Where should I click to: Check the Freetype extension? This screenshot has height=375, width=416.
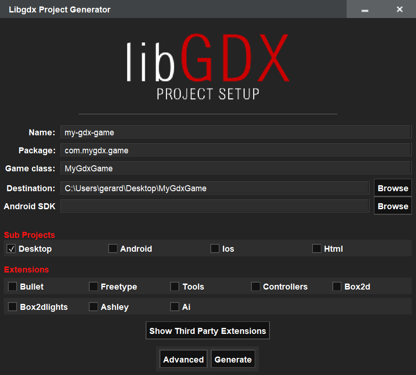[x=93, y=287]
